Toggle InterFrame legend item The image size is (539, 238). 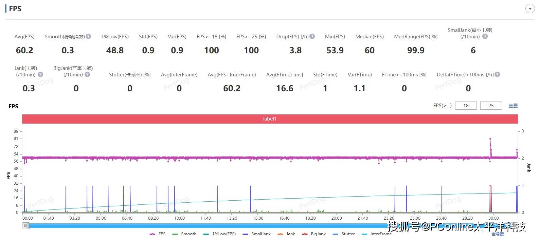coord(377,234)
